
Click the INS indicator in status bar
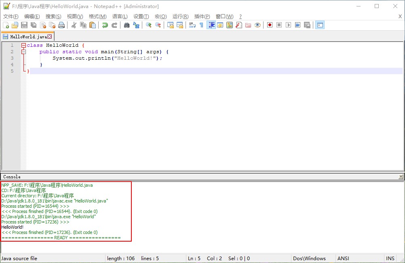[x=390, y=258]
